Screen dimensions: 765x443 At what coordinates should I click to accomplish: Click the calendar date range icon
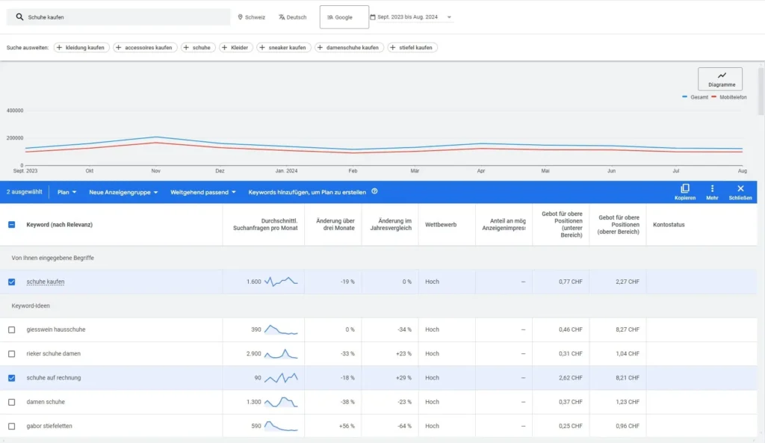373,17
